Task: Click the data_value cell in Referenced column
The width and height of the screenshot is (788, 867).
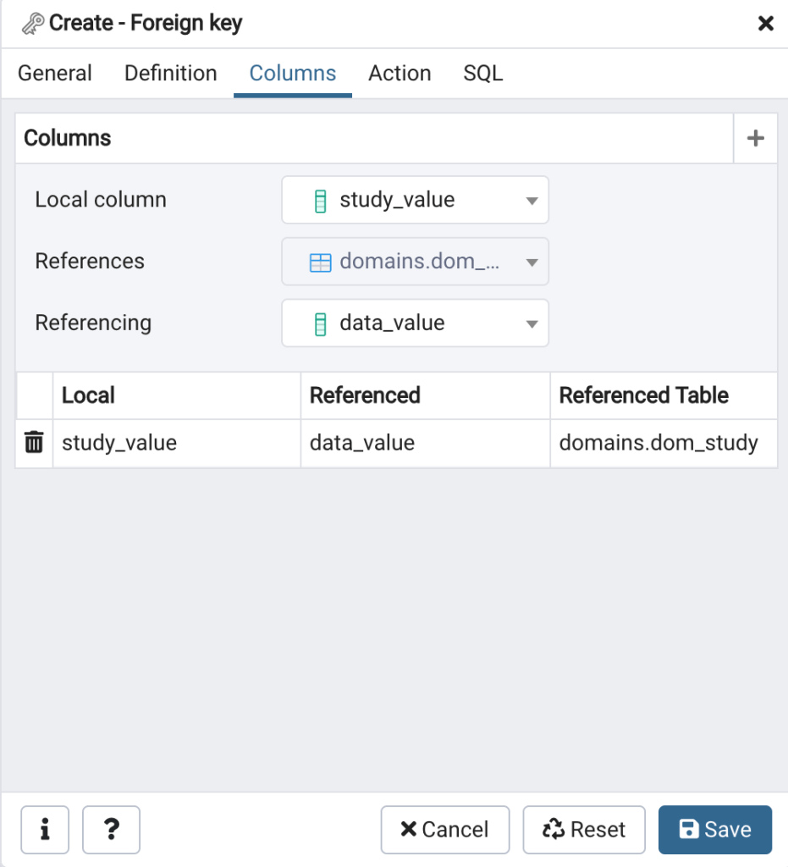Action: 362,443
